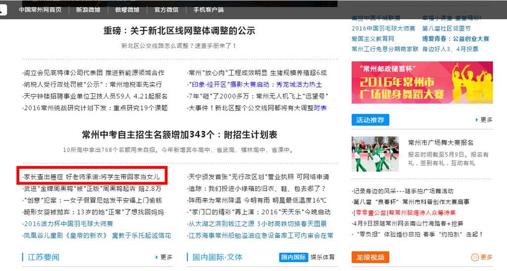Open 新浪微博 navigation item
The height and width of the screenshot is (271, 507).
(88, 10)
